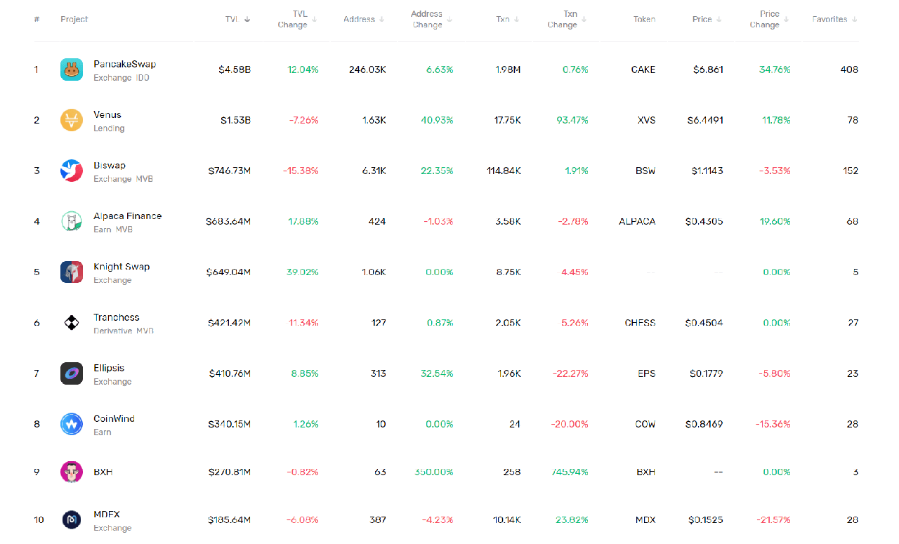Viewport: 899px width, 544px height.
Task: Click the CAKE price $6.861
Action: (708, 69)
